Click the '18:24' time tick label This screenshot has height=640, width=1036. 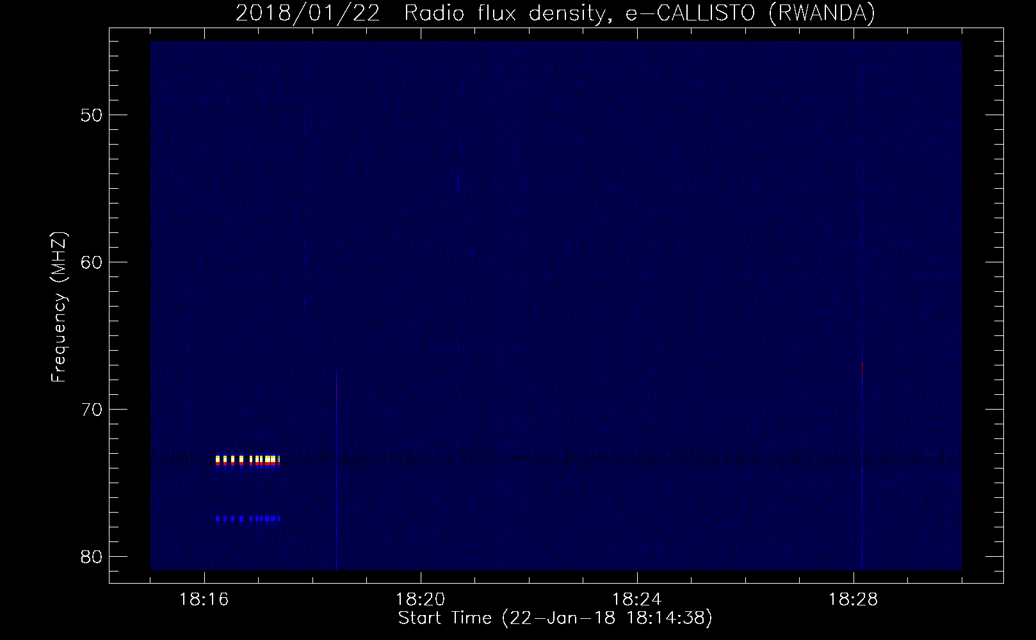tap(637, 600)
